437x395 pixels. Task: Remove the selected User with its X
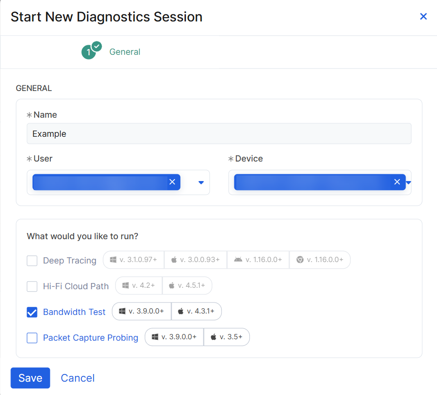[x=172, y=182]
